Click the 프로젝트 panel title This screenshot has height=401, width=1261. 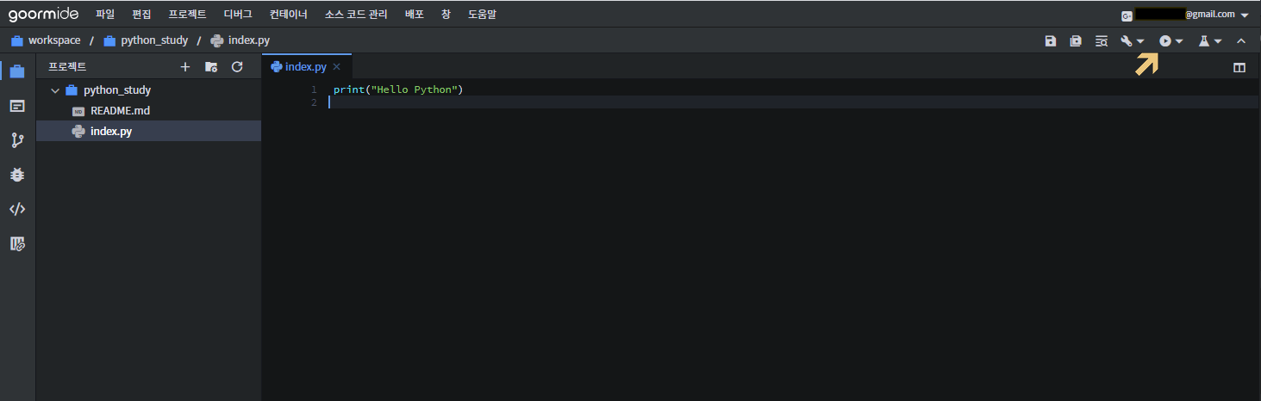point(67,66)
